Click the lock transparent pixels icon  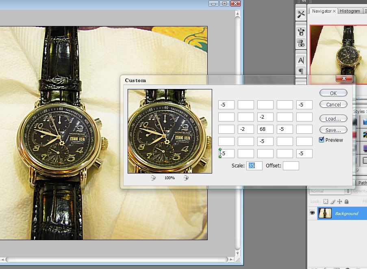point(326,202)
